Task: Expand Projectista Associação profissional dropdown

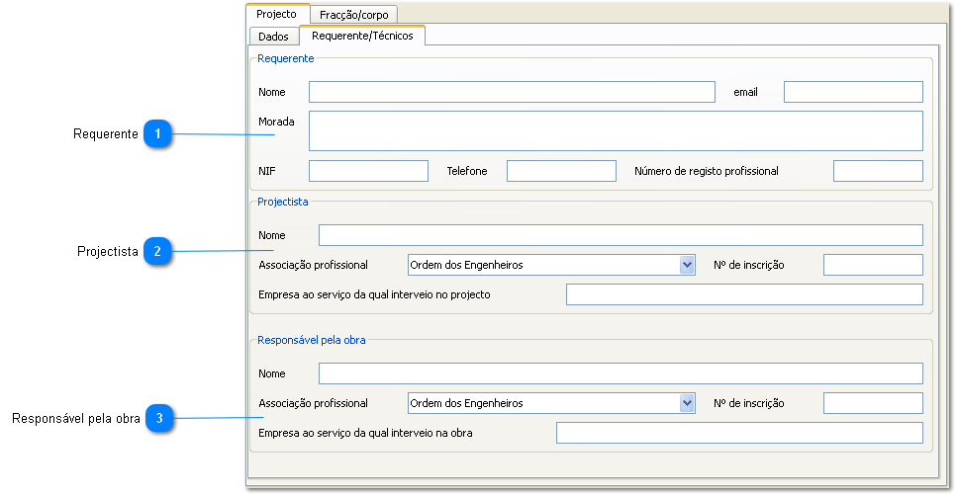Action: click(687, 265)
